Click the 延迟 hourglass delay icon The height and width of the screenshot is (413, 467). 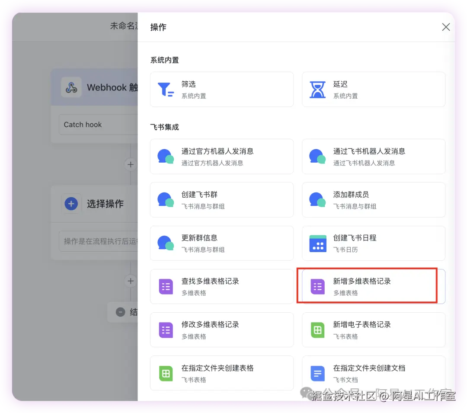coord(317,89)
